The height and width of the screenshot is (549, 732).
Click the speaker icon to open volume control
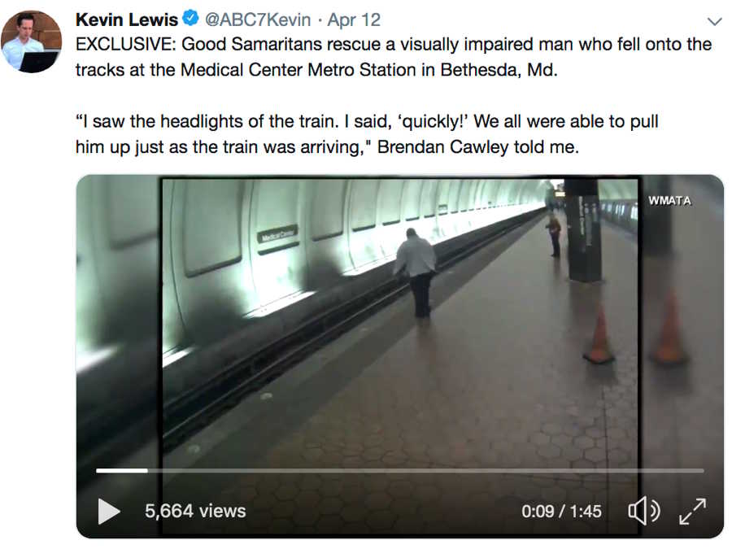tap(645, 512)
